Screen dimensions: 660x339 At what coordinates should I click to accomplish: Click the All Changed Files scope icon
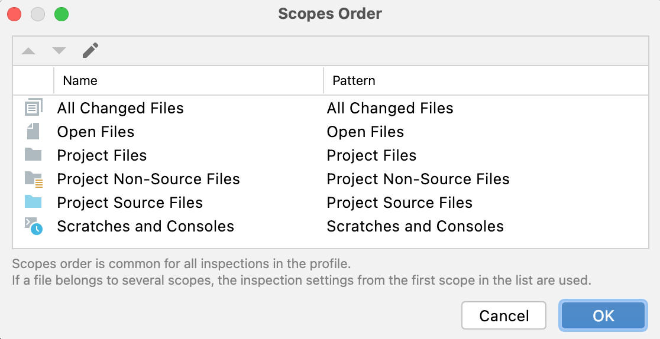[33, 108]
